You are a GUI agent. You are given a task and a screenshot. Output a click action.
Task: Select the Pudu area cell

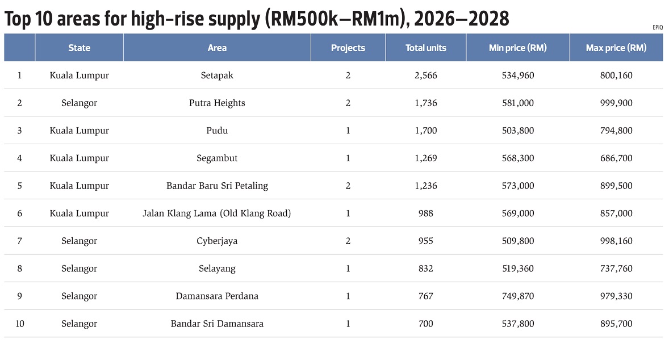tap(217, 131)
